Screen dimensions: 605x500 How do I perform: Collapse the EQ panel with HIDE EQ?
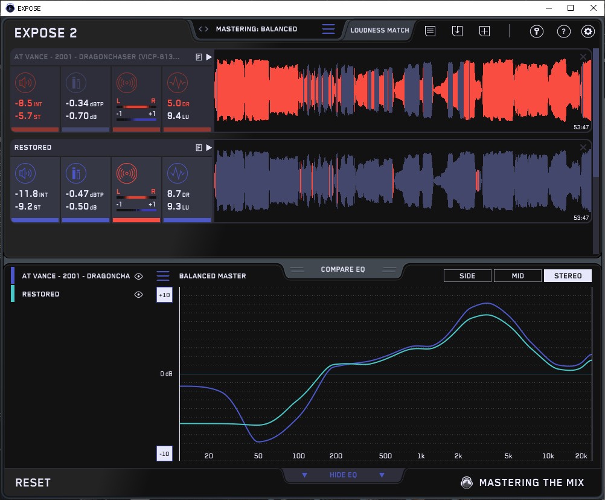[343, 475]
